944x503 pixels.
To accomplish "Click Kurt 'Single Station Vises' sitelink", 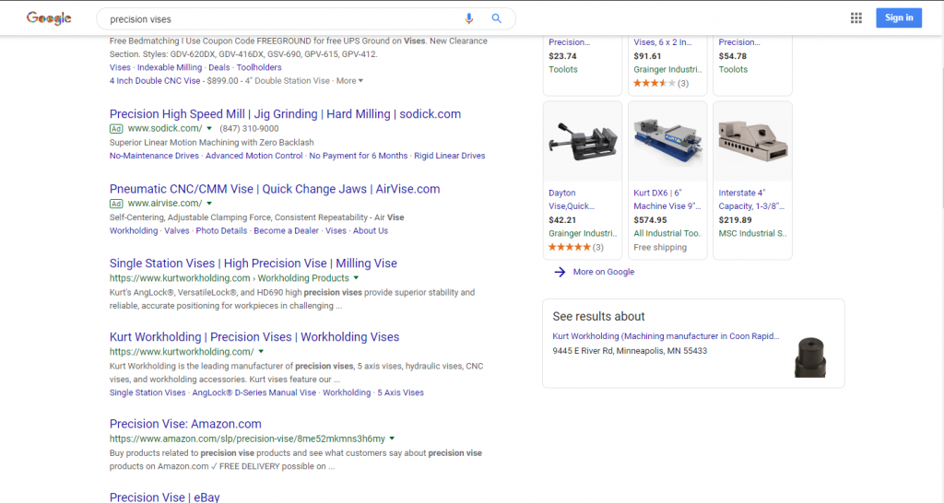I will click(x=147, y=392).
